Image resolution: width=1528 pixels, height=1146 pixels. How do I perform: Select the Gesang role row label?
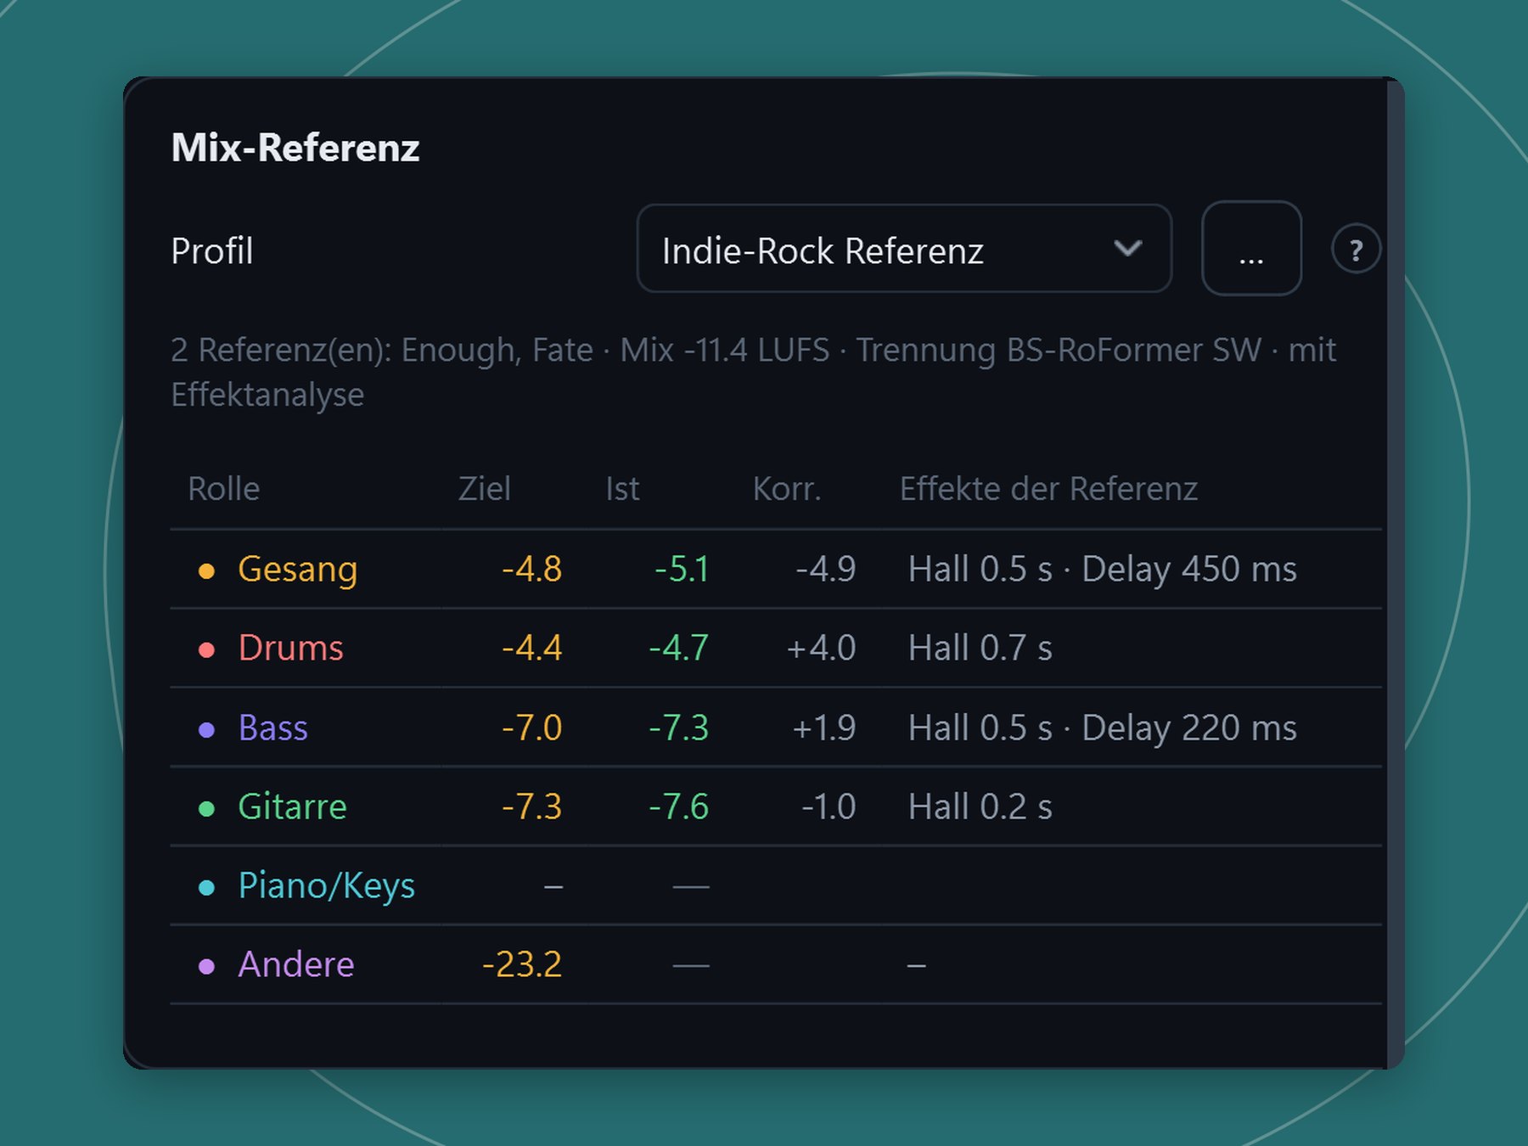coord(297,570)
